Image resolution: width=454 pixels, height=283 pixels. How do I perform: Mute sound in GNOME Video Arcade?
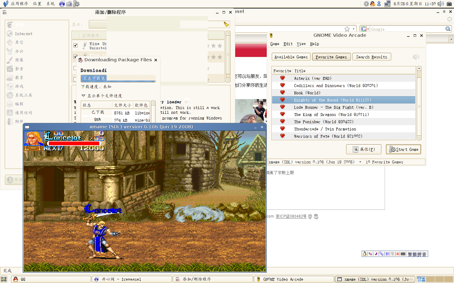click(416, 57)
